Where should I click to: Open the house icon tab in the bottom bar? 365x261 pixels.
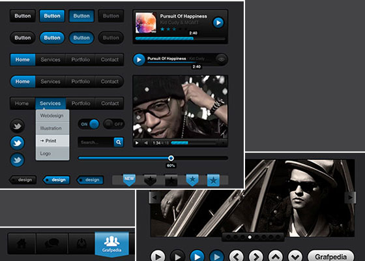pyautogui.click(x=22, y=243)
